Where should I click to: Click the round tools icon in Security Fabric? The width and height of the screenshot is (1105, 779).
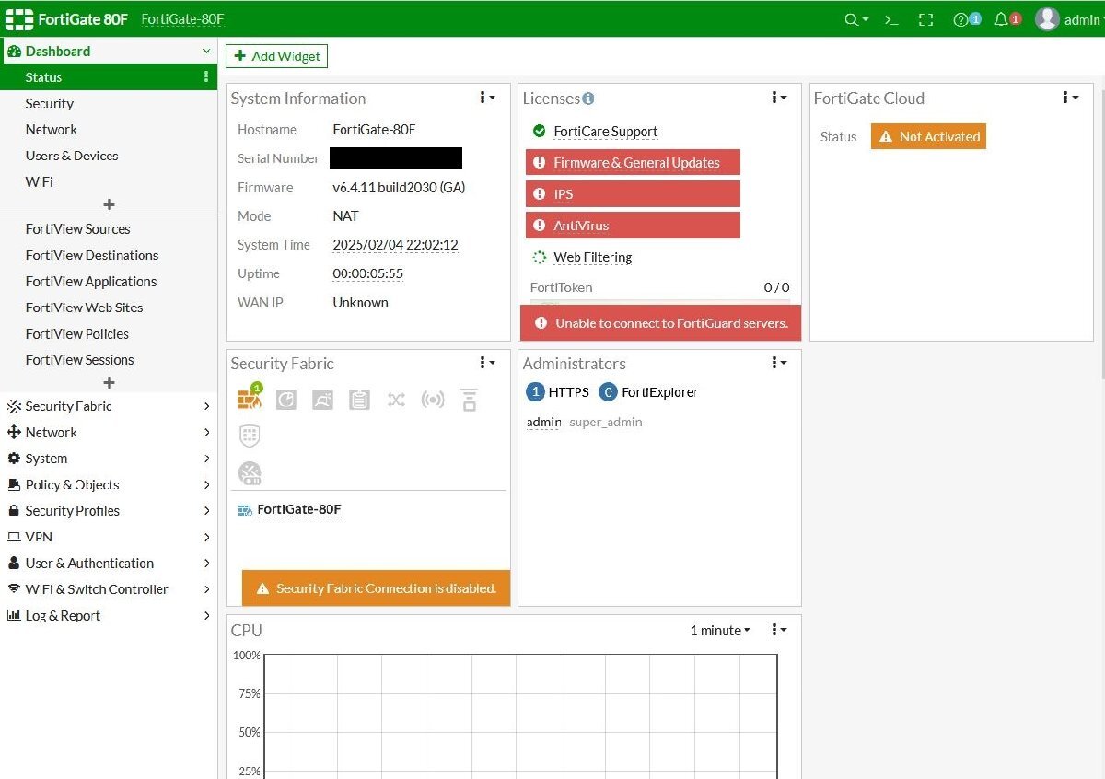click(x=250, y=473)
